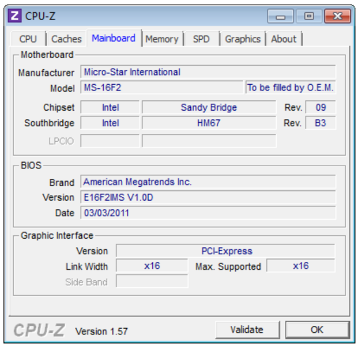Click the 'Brand' label in BIOS section
Viewport: 358px width, 346px height.
(62, 183)
